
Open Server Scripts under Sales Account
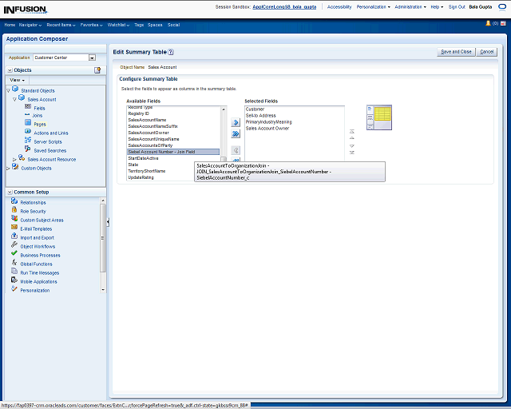point(47,141)
